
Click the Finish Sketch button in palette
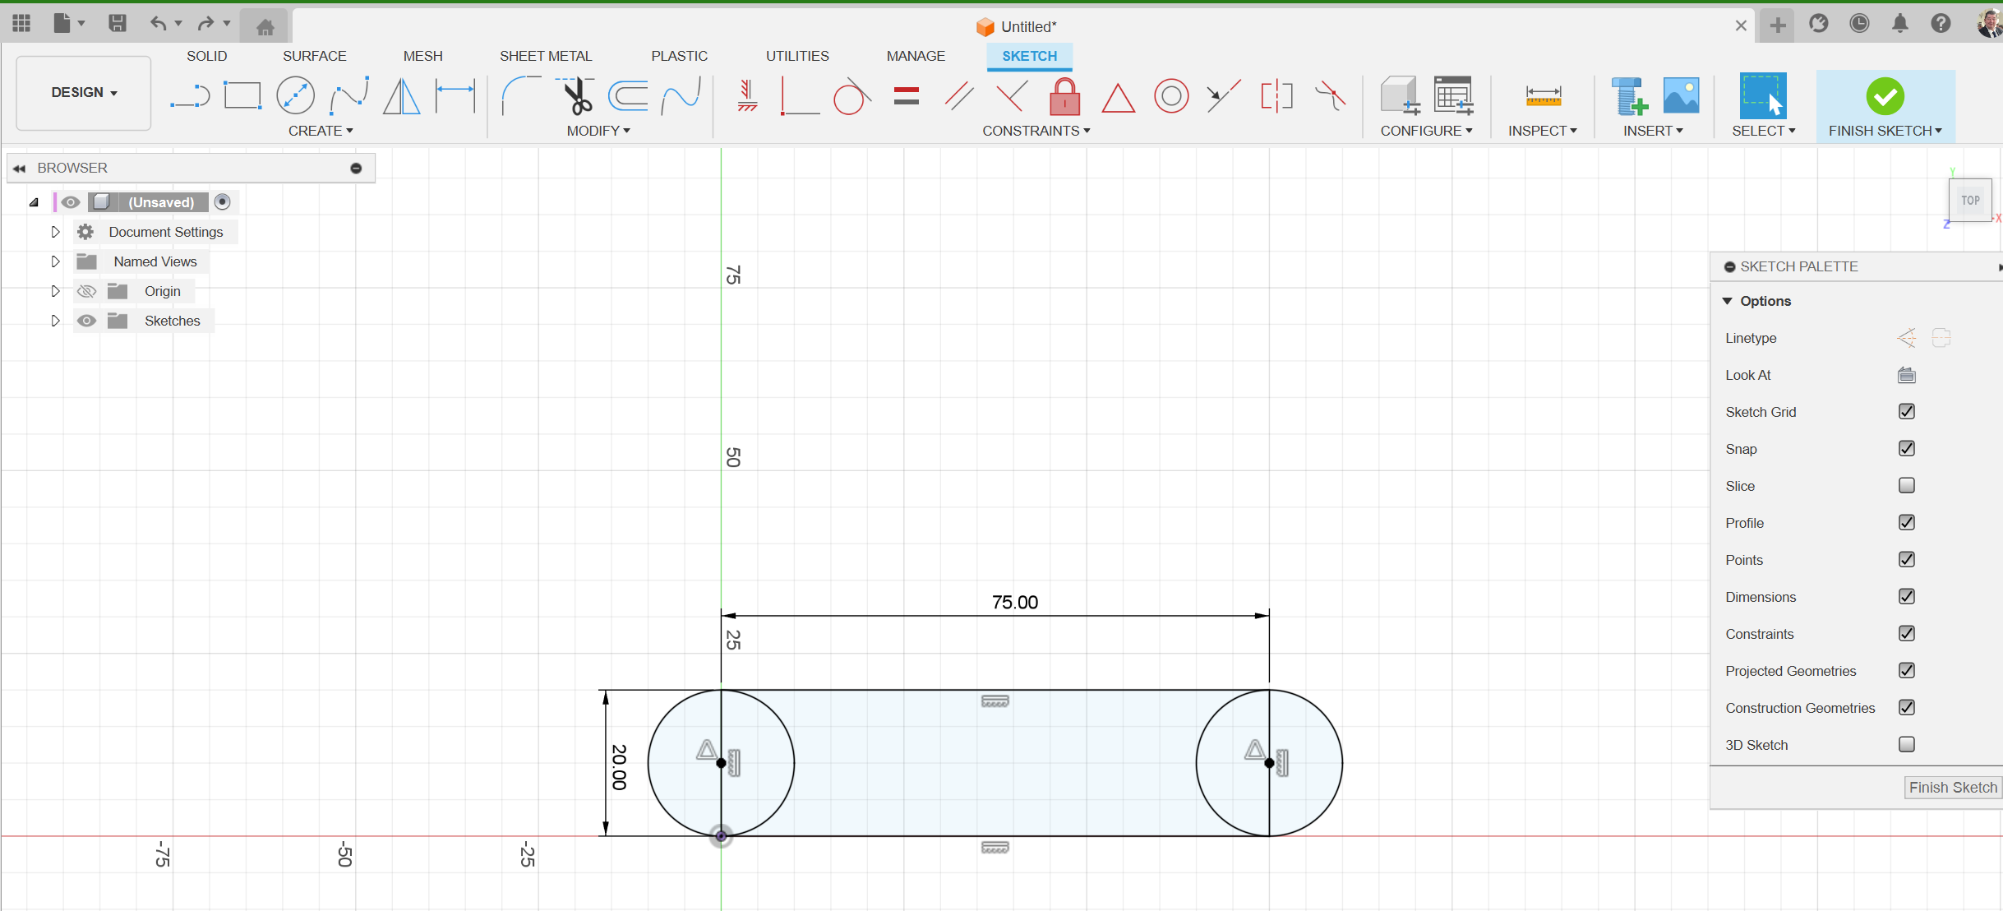click(x=1952, y=787)
